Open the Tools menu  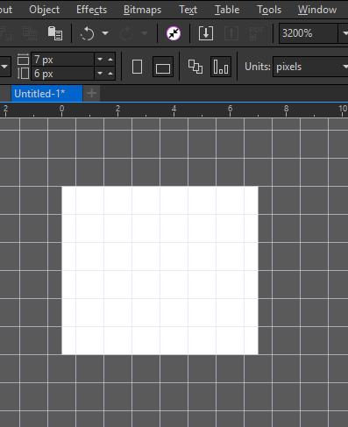point(269,10)
